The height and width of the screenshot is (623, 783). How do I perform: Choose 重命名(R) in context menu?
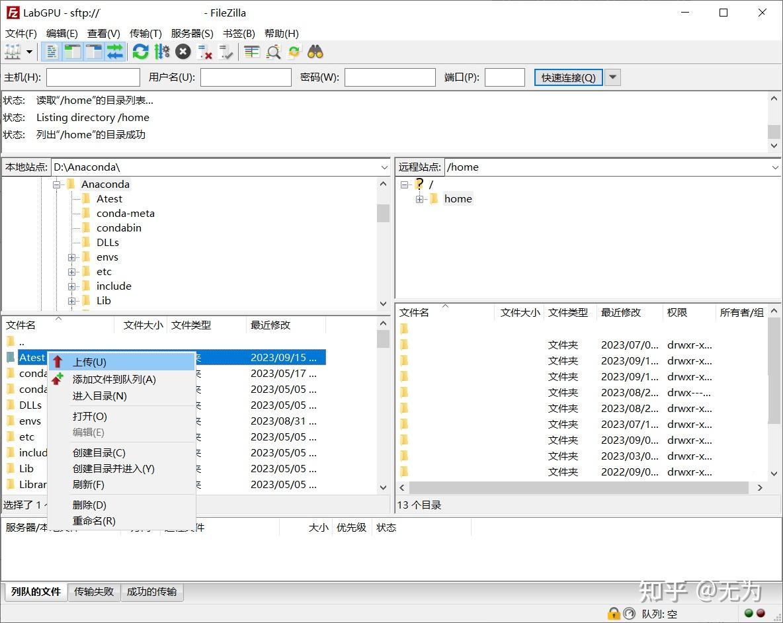[121, 520]
